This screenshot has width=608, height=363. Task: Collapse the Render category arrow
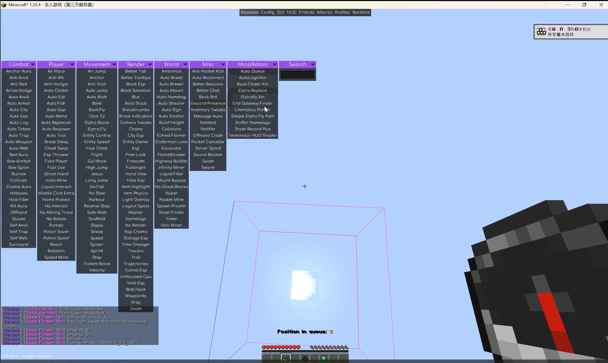point(150,64)
